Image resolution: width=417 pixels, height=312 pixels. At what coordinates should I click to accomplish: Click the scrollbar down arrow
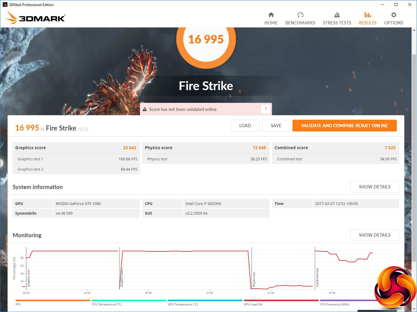tap(414, 309)
